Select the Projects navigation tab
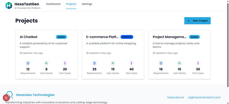The width and height of the screenshot is (229, 104). point(71,4)
